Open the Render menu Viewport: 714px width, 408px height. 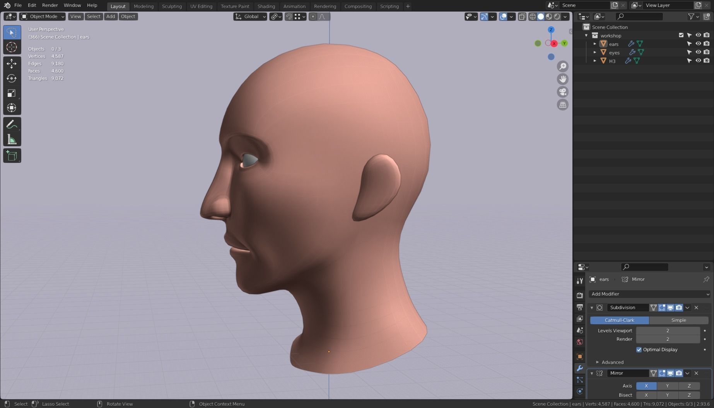50,5
